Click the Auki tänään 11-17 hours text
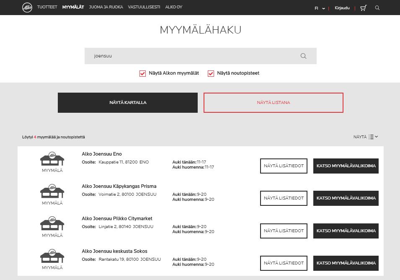 pos(189,162)
